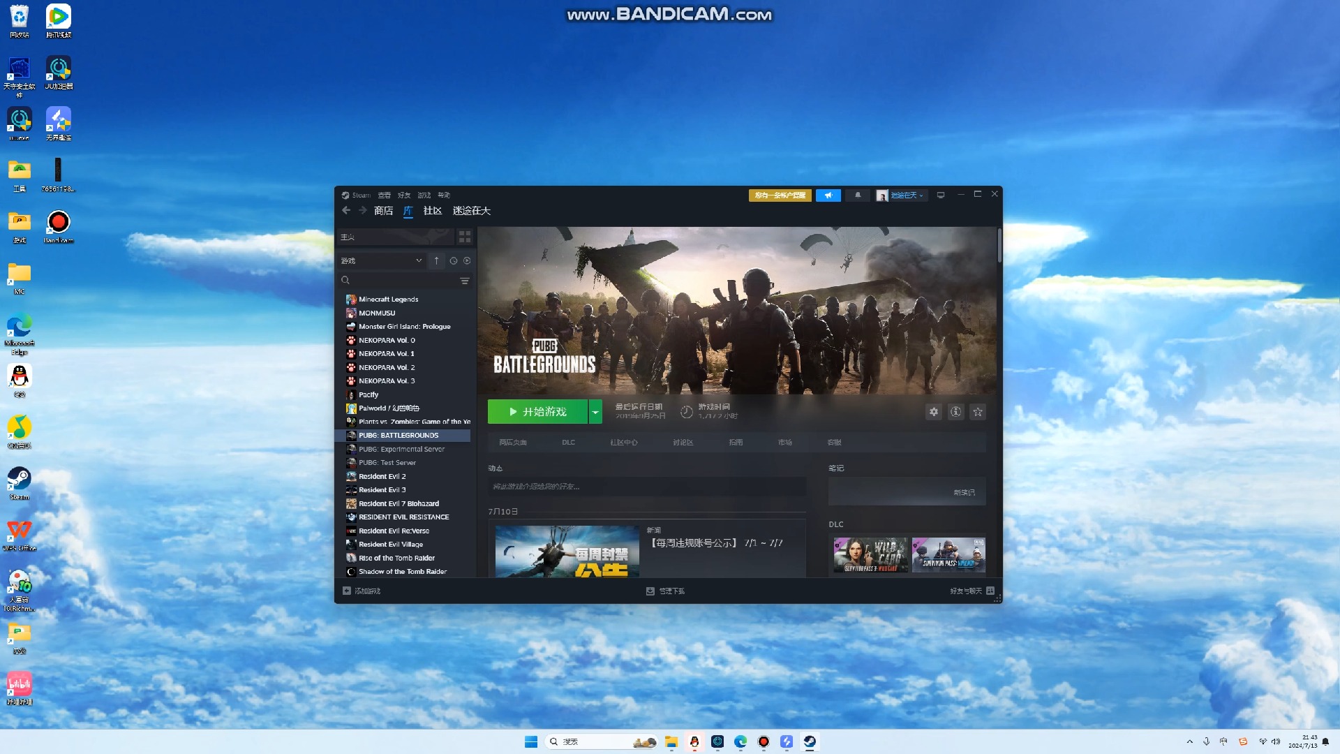This screenshot has height=754, width=1340.
Task: Switch to the Community tab
Action: click(x=433, y=211)
